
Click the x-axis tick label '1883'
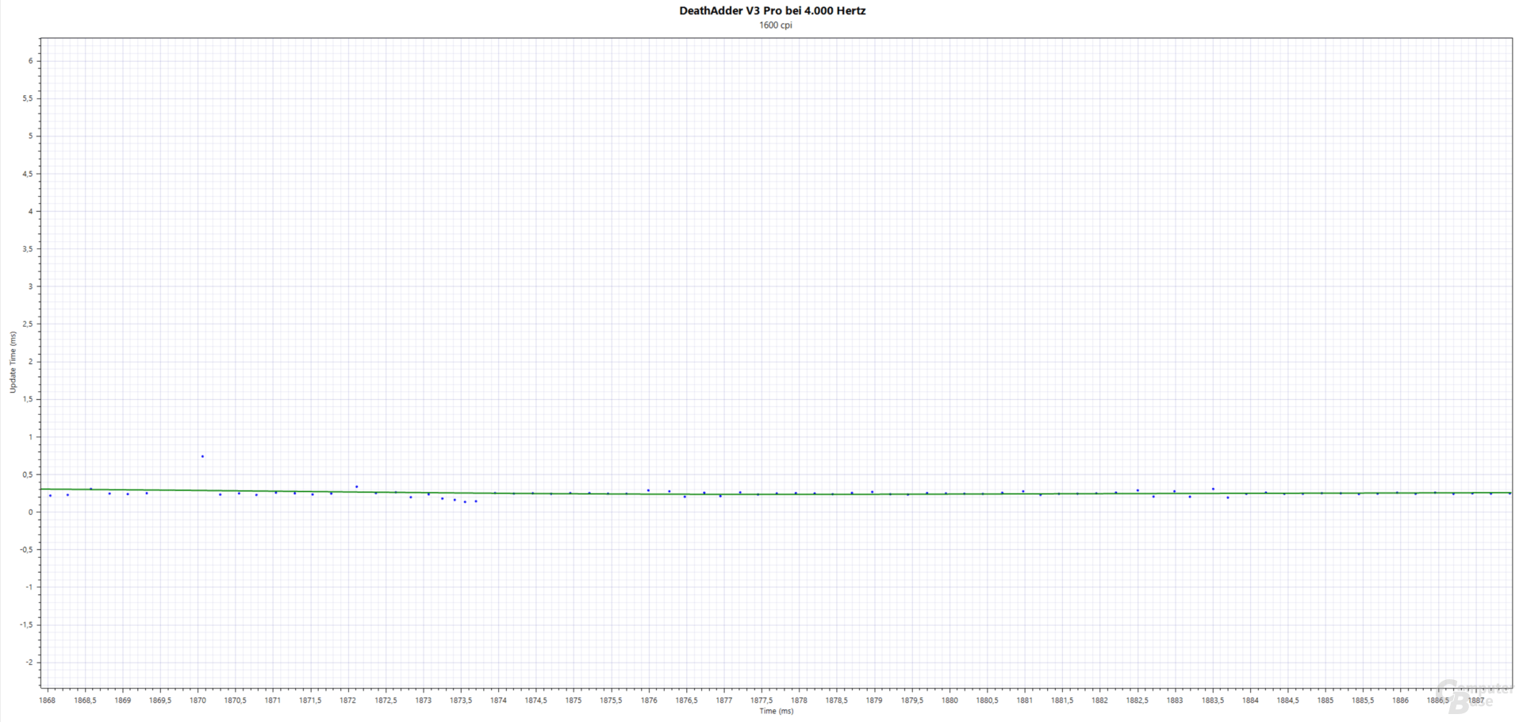pos(1175,701)
